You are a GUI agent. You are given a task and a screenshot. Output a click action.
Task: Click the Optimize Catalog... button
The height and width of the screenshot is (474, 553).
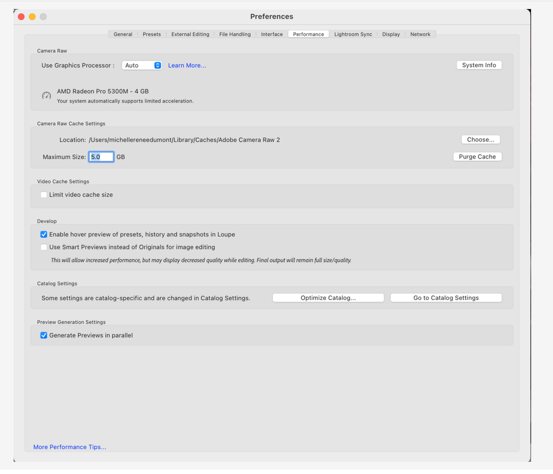(328, 298)
